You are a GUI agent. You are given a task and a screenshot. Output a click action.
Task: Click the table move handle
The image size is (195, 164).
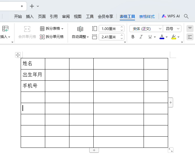18,55
